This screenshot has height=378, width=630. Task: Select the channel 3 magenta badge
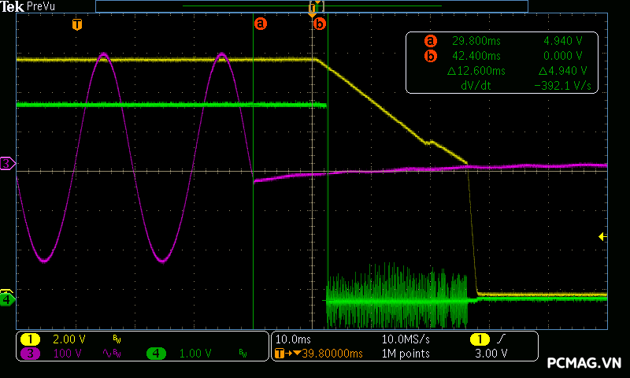point(30,354)
